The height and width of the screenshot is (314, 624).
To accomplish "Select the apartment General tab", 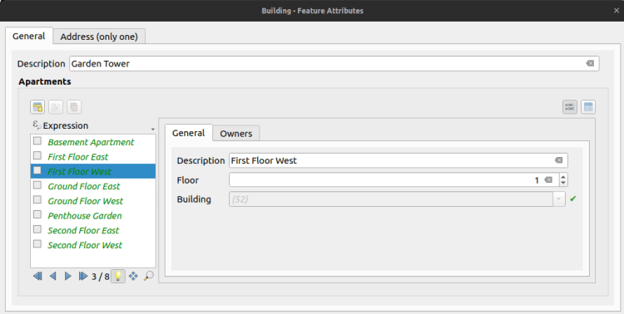I will point(189,133).
